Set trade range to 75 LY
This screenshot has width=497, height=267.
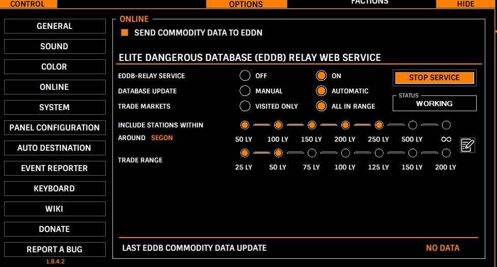coord(312,153)
